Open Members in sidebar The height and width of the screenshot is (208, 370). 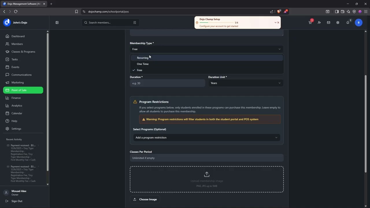pos(23,44)
